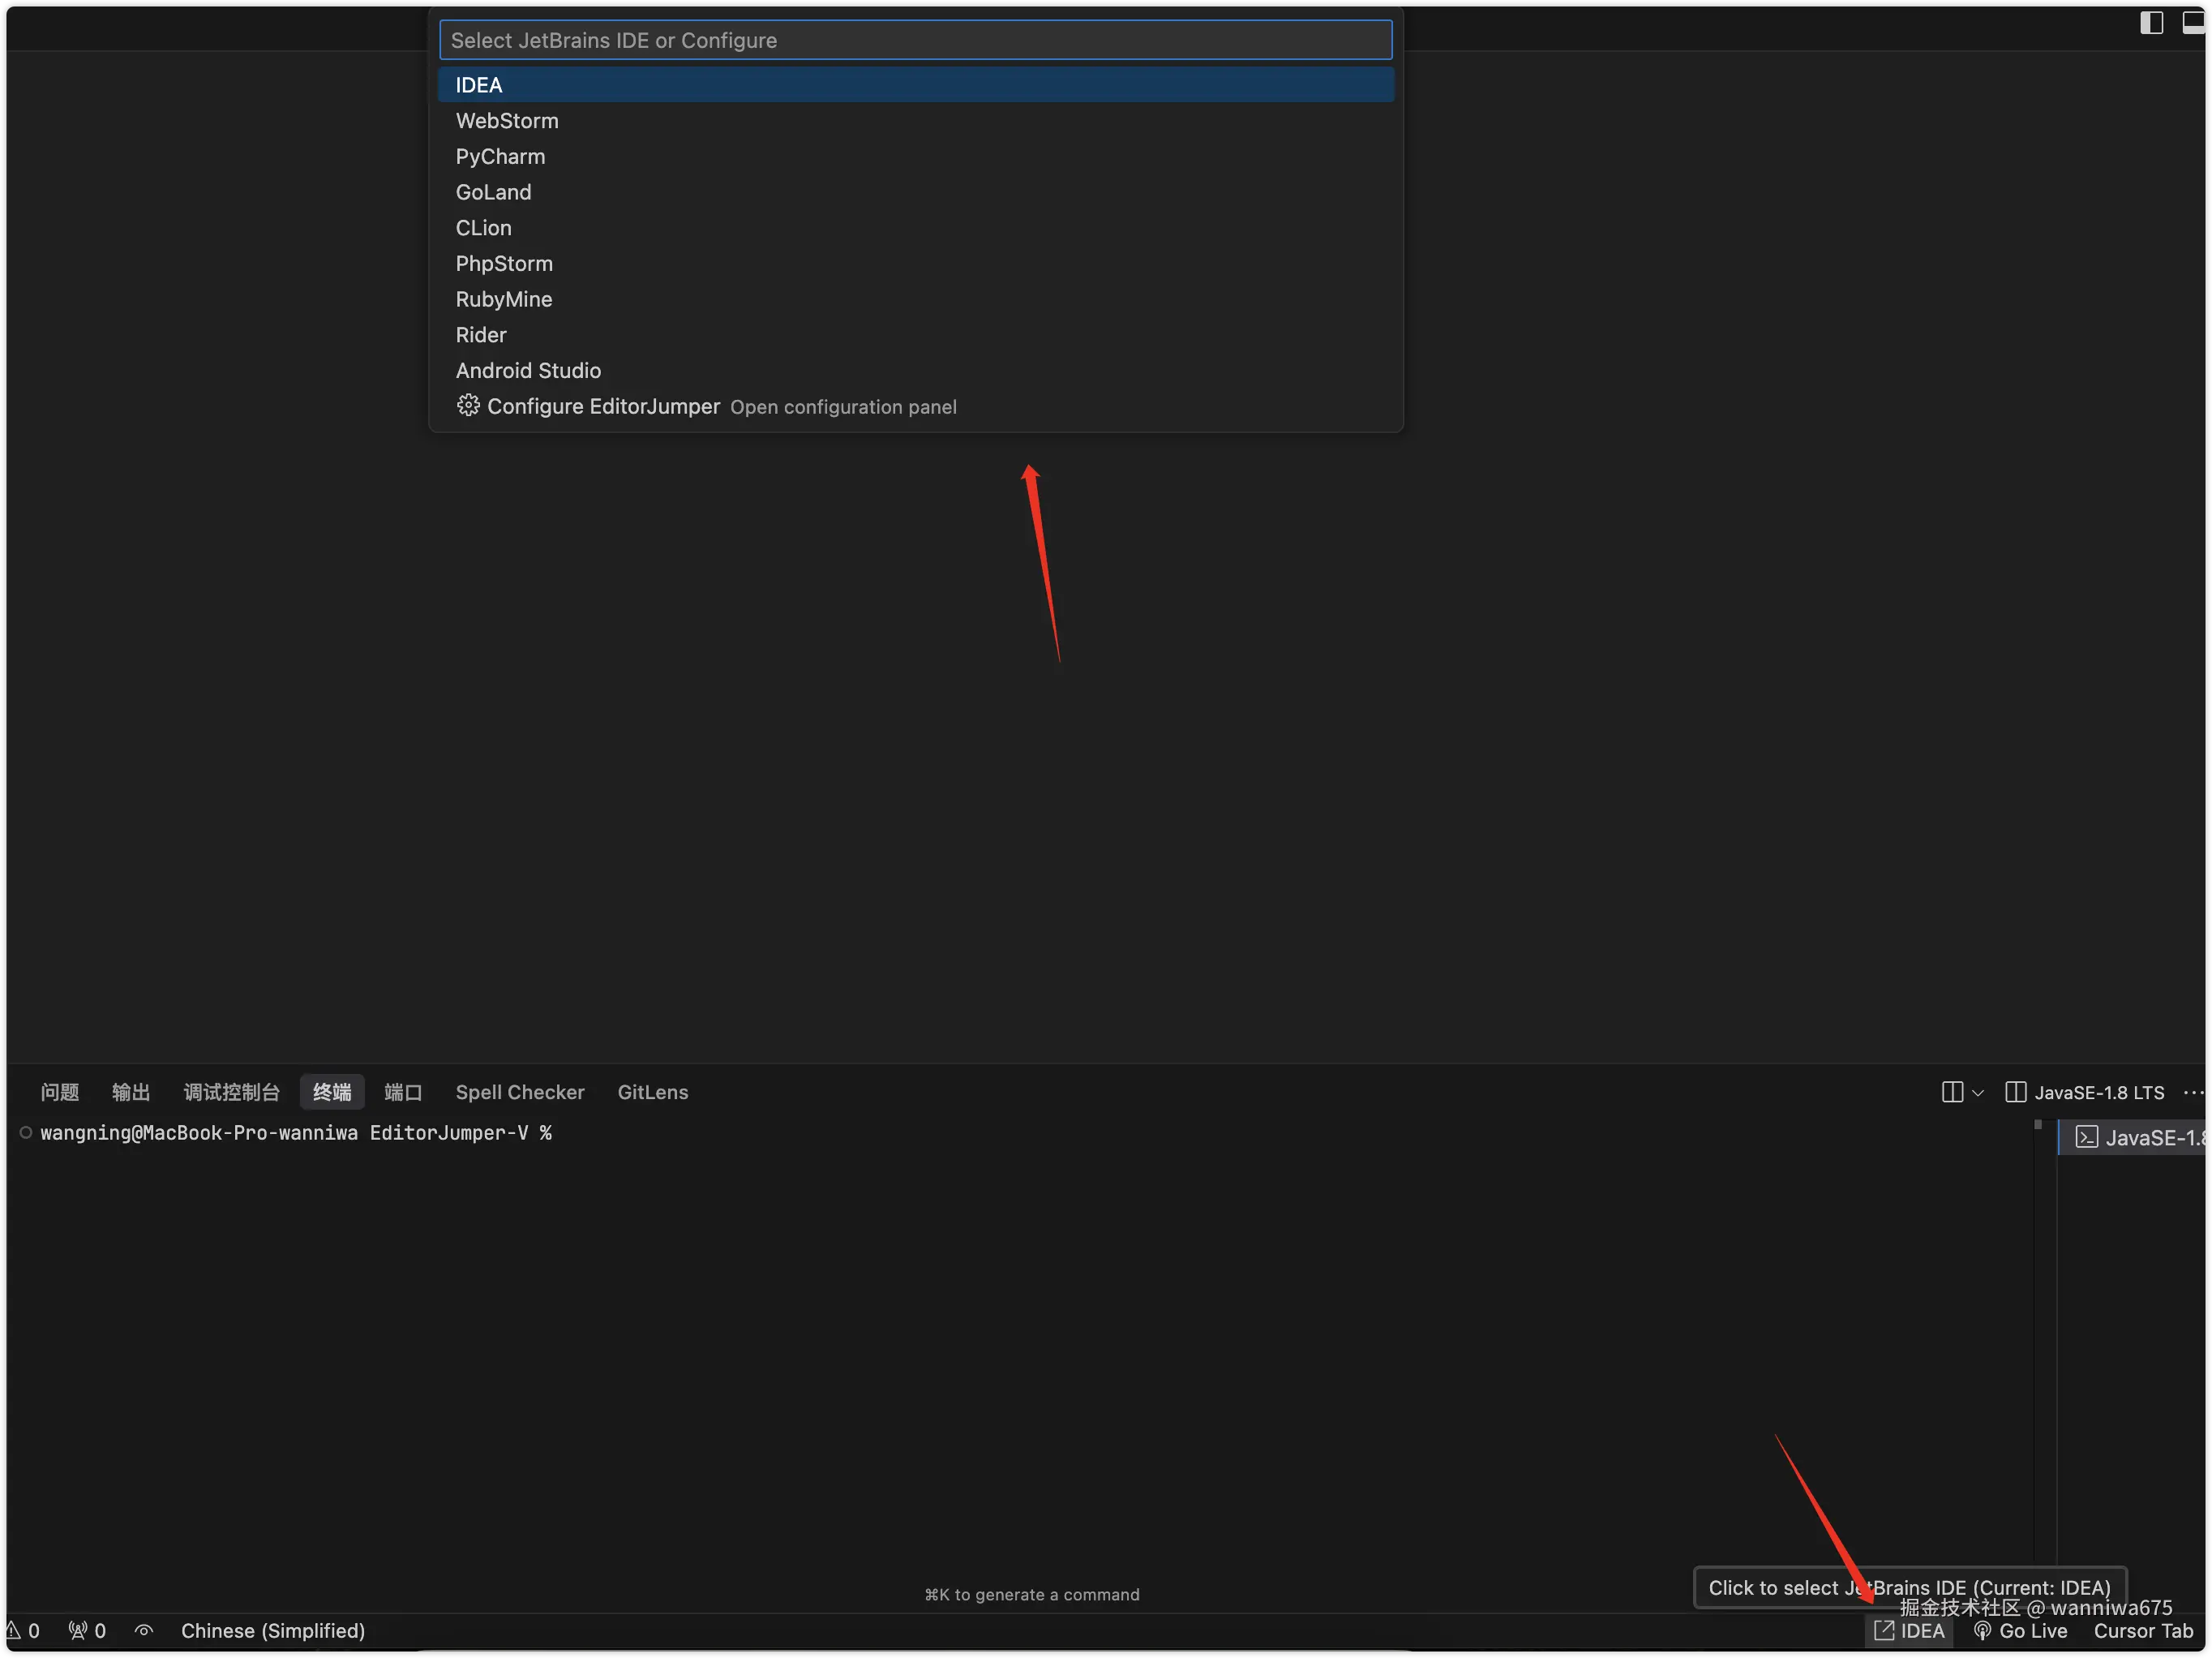Image resolution: width=2212 pixels, height=1658 pixels.
Task: Toggle the primary sidebar layout icon
Action: pos(2151,23)
